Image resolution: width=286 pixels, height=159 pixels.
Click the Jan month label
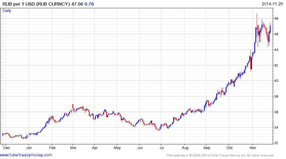pos(29,148)
